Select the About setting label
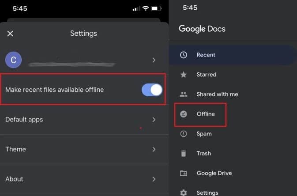This screenshot has width=297, height=196. tap(14, 179)
